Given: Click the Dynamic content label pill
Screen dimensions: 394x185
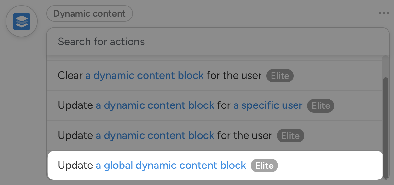Looking at the screenshot, I should pos(89,14).
